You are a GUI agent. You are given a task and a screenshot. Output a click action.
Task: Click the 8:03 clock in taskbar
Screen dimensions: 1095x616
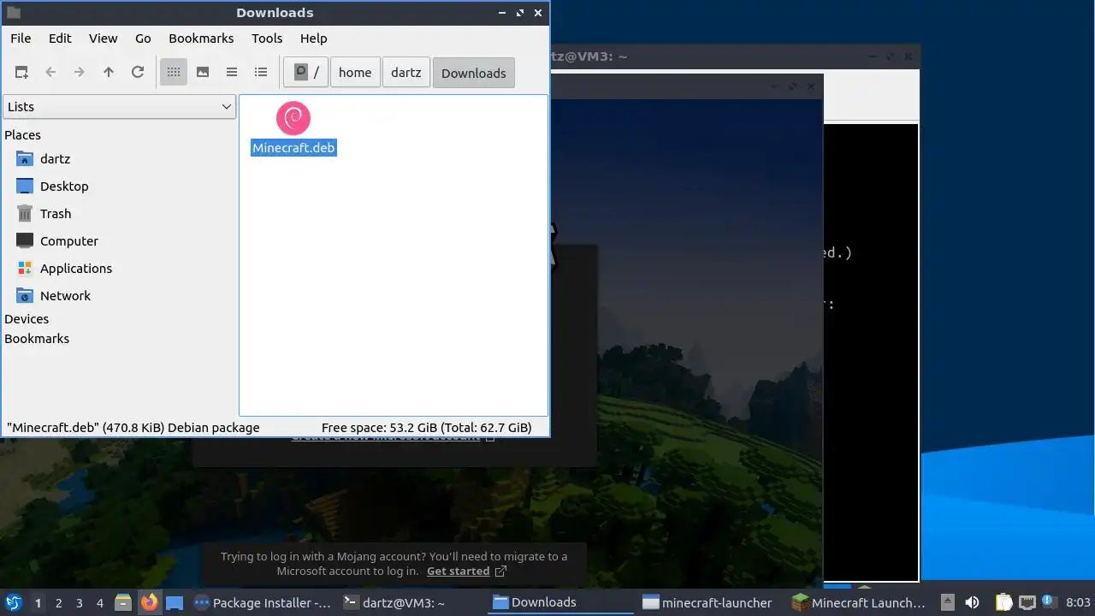pyautogui.click(x=1078, y=603)
